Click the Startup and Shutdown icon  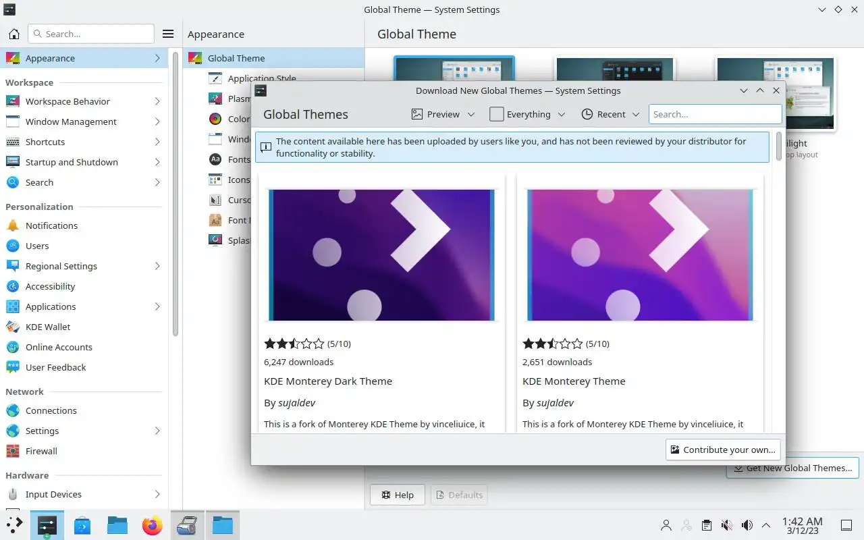pos(13,162)
